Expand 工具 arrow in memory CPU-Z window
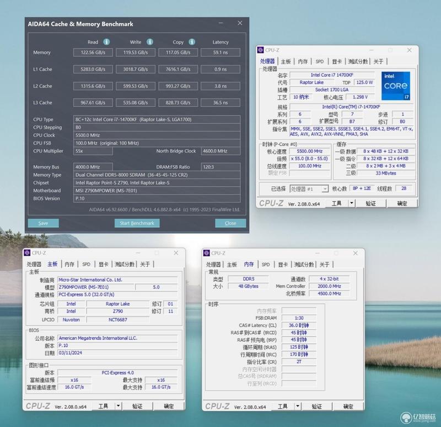 [298, 407]
